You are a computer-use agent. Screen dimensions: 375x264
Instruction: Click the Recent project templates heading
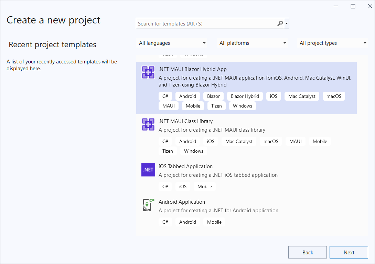tap(52, 44)
